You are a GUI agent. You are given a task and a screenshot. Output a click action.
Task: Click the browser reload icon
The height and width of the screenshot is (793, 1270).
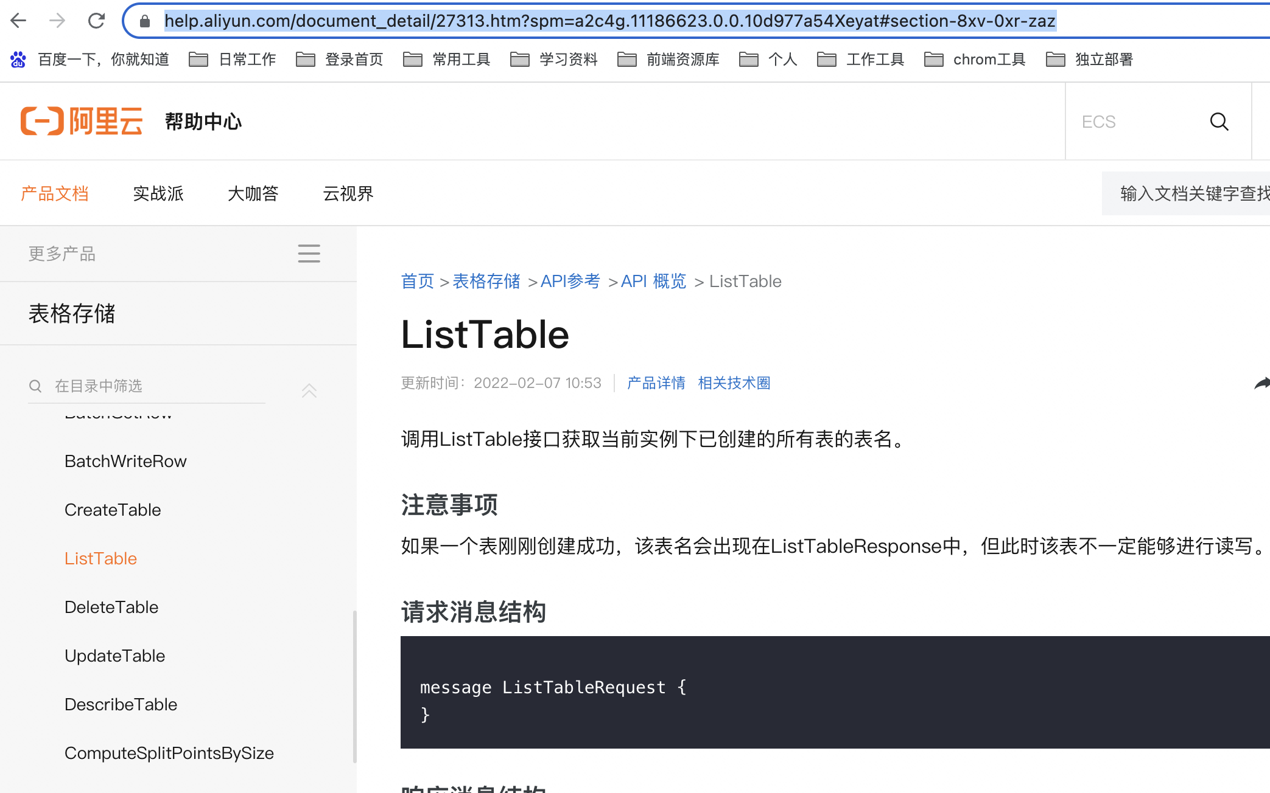96,21
